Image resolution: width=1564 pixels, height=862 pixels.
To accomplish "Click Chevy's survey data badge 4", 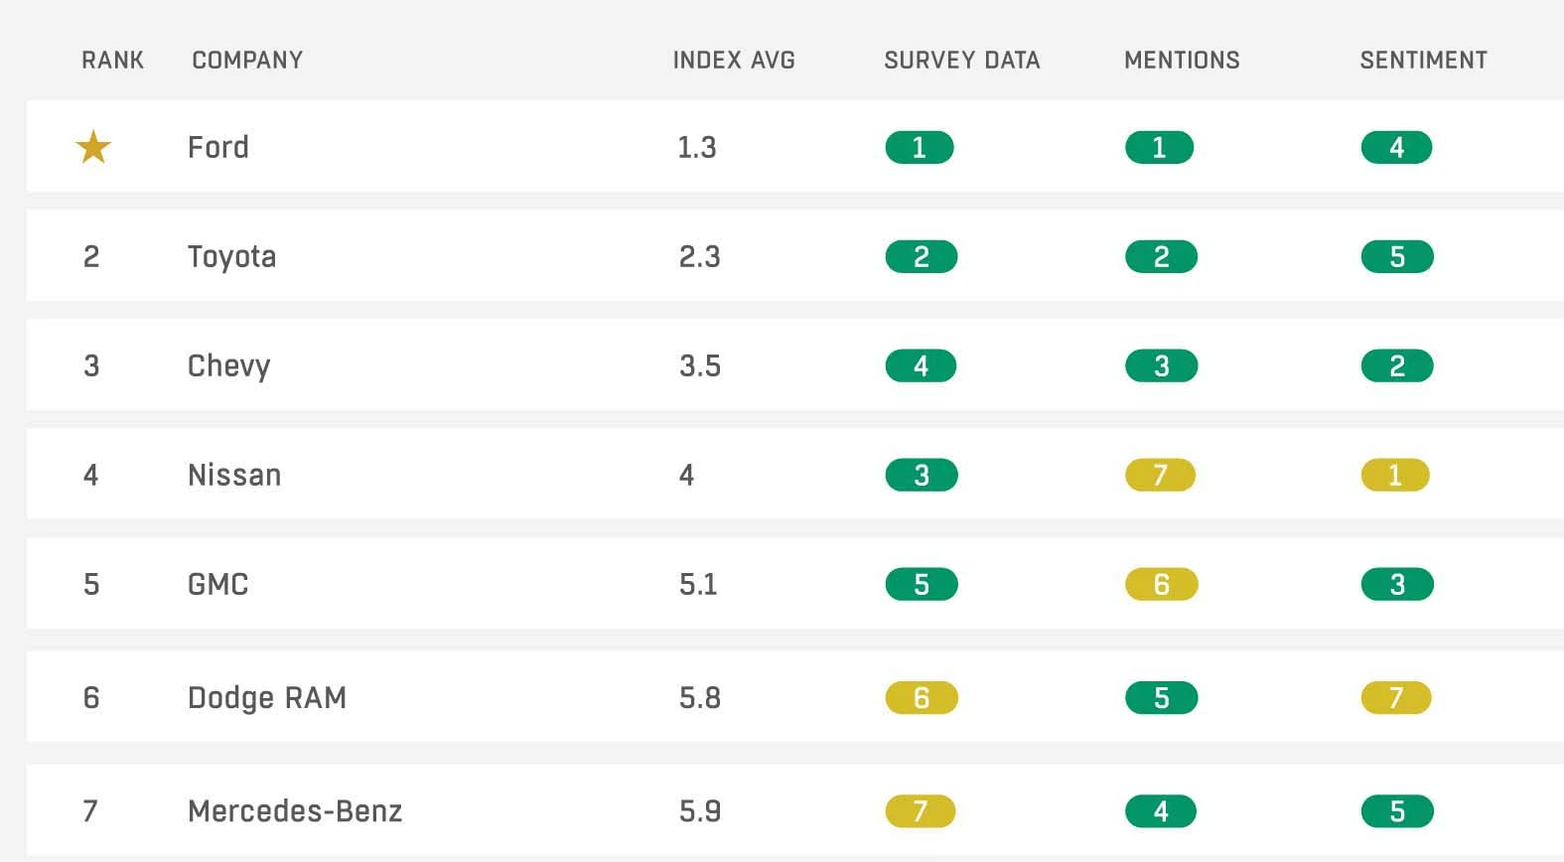I will [922, 365].
